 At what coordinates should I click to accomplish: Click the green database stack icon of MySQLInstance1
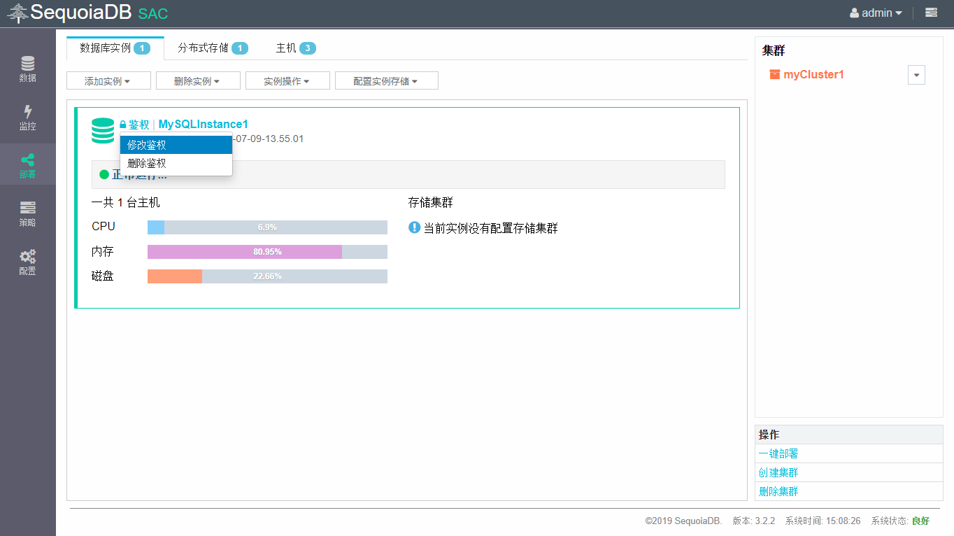tap(103, 131)
